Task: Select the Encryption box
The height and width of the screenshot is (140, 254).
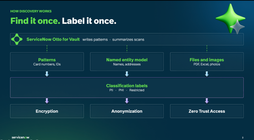Action: click(x=47, y=111)
